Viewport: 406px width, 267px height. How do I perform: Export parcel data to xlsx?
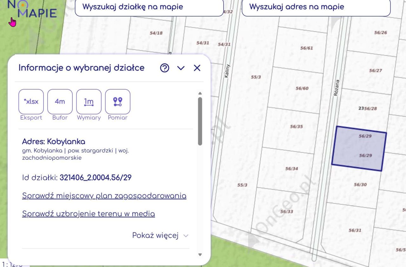coord(31,102)
